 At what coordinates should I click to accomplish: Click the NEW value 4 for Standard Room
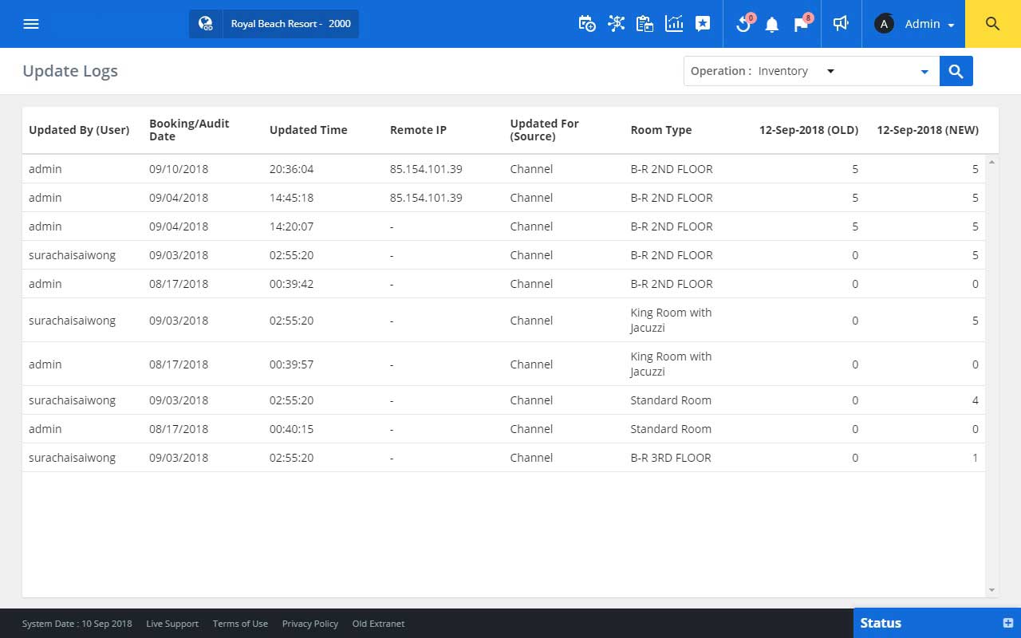[976, 400]
